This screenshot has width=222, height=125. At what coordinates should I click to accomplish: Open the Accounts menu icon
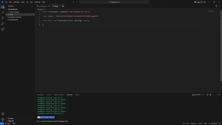3,114
